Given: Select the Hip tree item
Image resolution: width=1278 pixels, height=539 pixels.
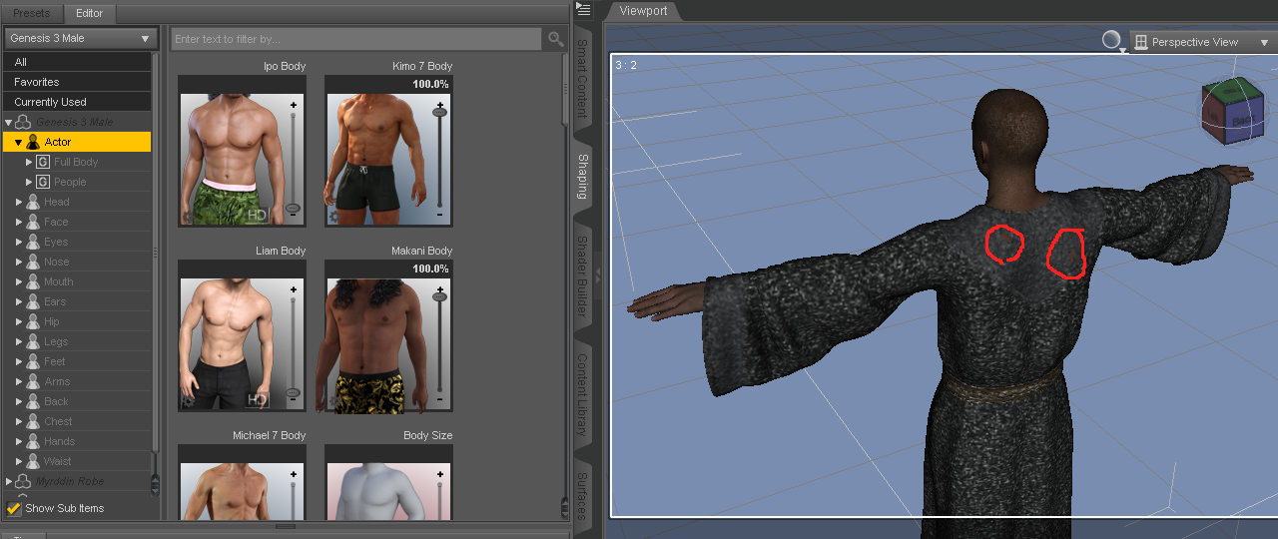Looking at the screenshot, I should tap(52, 321).
